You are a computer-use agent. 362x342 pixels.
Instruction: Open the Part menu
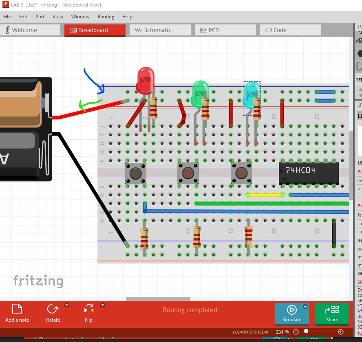tap(40, 17)
